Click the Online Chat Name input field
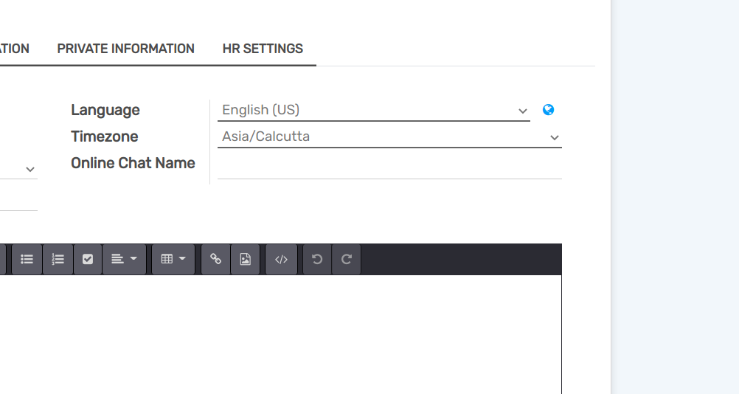Viewport: 739px width, 394px height. [x=389, y=165]
